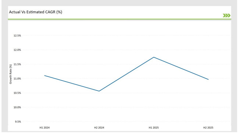Click the line's peak point at H1 2025
Viewport: 239px width, 134px height.
pos(154,57)
